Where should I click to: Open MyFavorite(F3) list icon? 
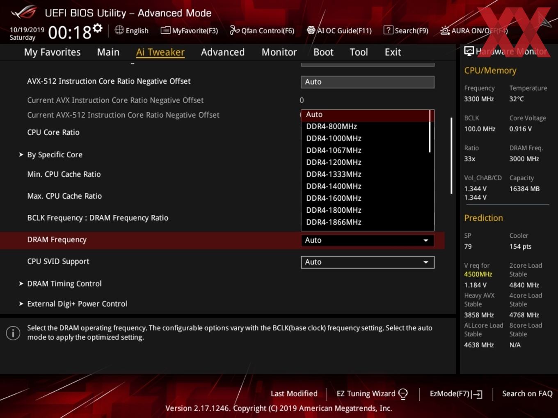click(165, 30)
